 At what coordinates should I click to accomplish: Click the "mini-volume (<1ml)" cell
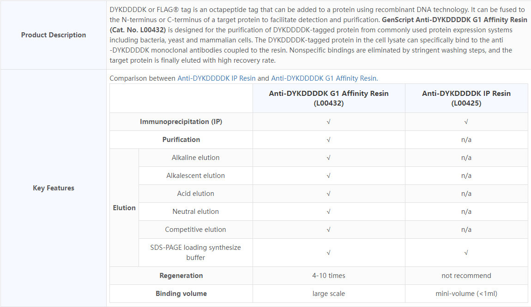point(466,294)
